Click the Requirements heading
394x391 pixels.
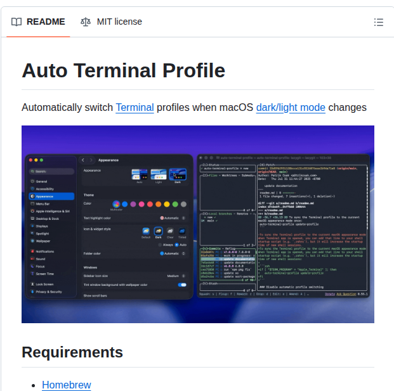tap(72, 352)
